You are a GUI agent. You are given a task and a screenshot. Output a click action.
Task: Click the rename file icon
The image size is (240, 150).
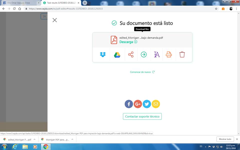157,54
